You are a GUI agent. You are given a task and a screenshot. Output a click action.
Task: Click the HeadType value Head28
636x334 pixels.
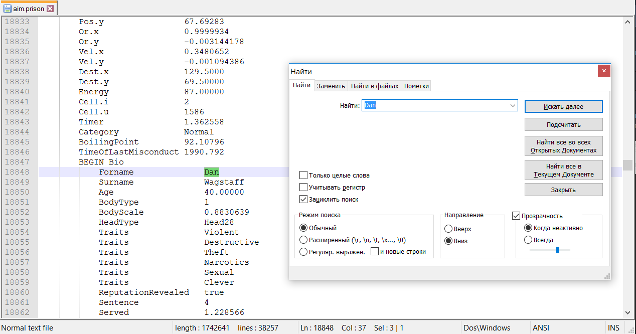pos(219,222)
